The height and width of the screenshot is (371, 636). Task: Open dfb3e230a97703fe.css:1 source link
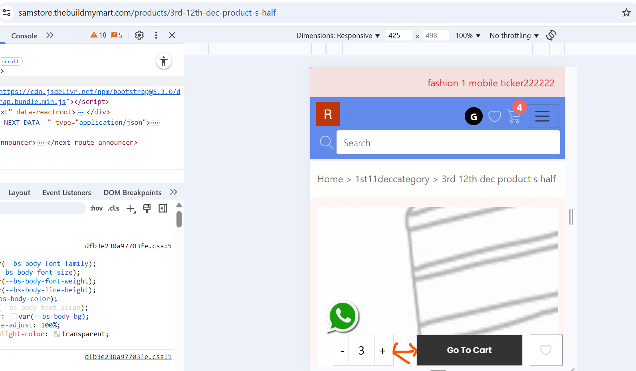(x=128, y=357)
